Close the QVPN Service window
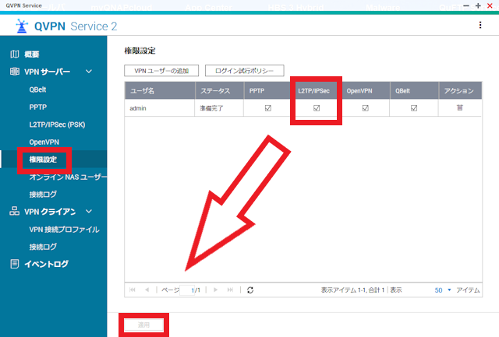499x337 pixels. 490,5
